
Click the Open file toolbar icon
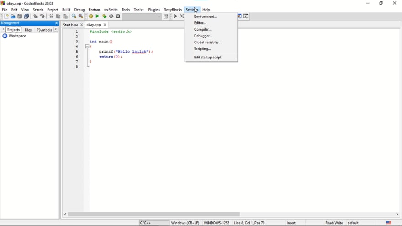[x=13, y=16]
